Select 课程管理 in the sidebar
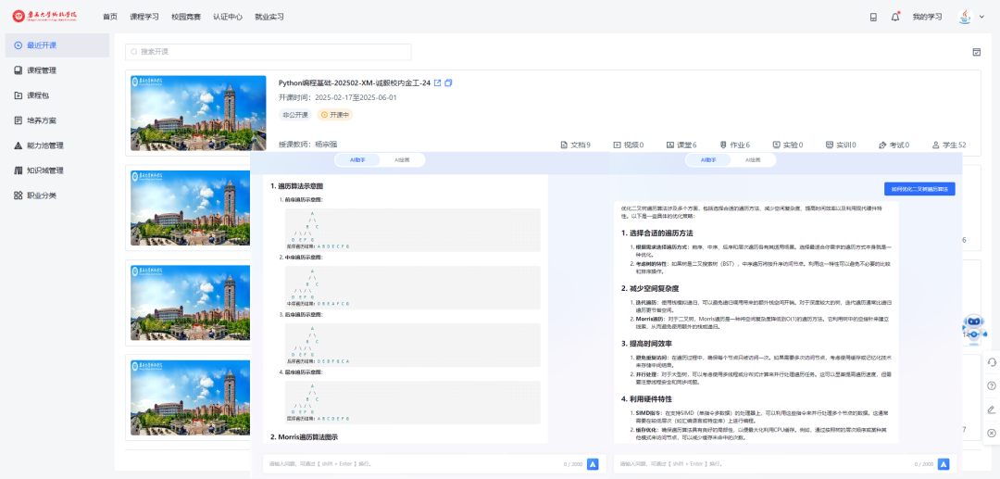 click(57, 70)
